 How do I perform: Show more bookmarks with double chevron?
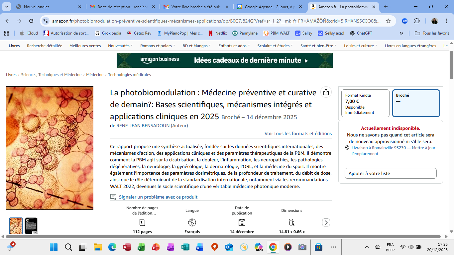[x=401, y=33]
